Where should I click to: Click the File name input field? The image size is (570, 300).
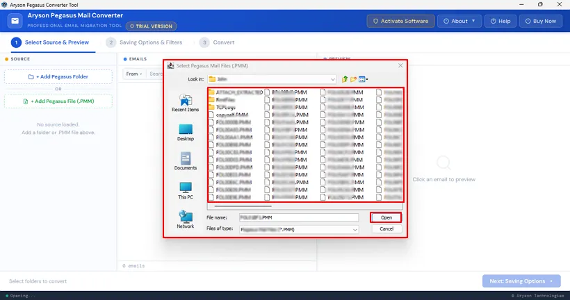[x=299, y=217]
